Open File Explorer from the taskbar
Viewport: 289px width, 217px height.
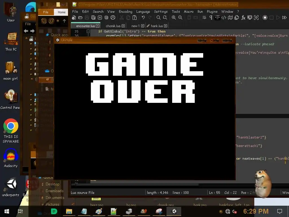click(69, 211)
